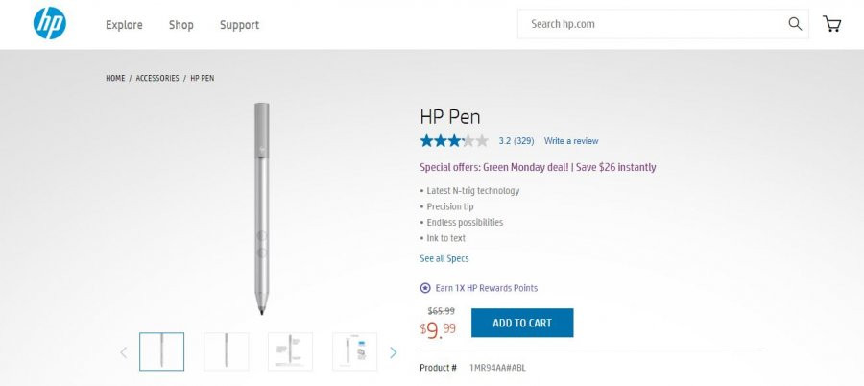864x386 pixels.
Task: Click the star rating icons
Action: [x=454, y=140]
